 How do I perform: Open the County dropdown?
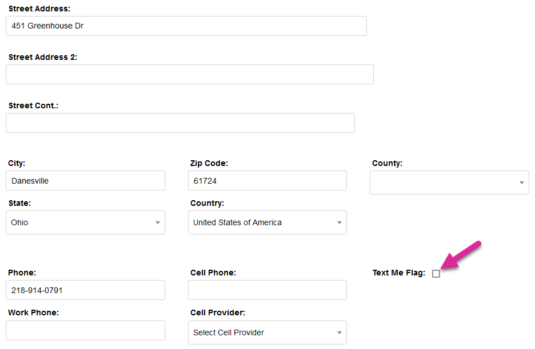(449, 182)
